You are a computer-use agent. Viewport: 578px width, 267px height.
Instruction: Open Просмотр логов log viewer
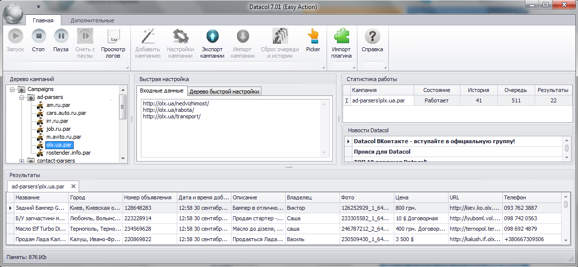(x=113, y=36)
